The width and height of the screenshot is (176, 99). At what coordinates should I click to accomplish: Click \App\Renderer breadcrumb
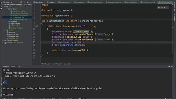click(x=46, y=64)
